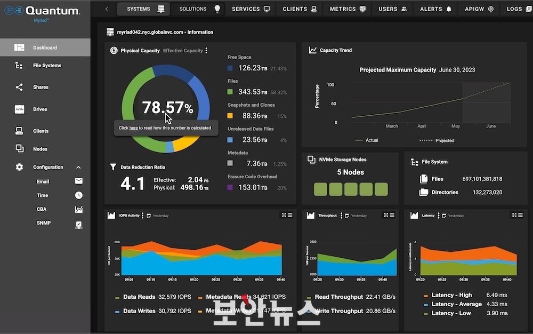Screen dimensions: 533x334
Task: Click the purple Erasure Code Overhead swatch
Action: tap(230, 187)
